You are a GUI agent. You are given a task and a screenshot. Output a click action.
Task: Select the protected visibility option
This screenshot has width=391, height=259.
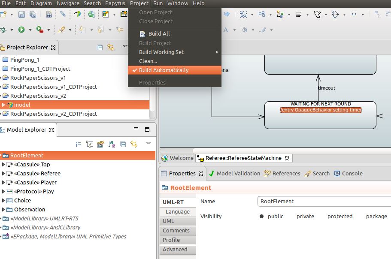pos(340,217)
